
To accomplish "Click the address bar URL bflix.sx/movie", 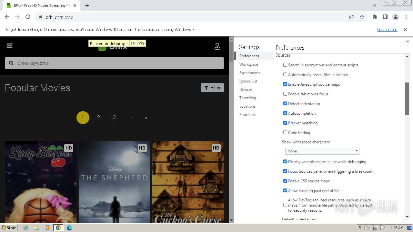I will (59, 17).
